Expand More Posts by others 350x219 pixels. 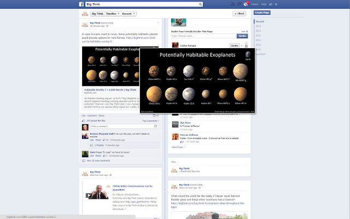178,147
